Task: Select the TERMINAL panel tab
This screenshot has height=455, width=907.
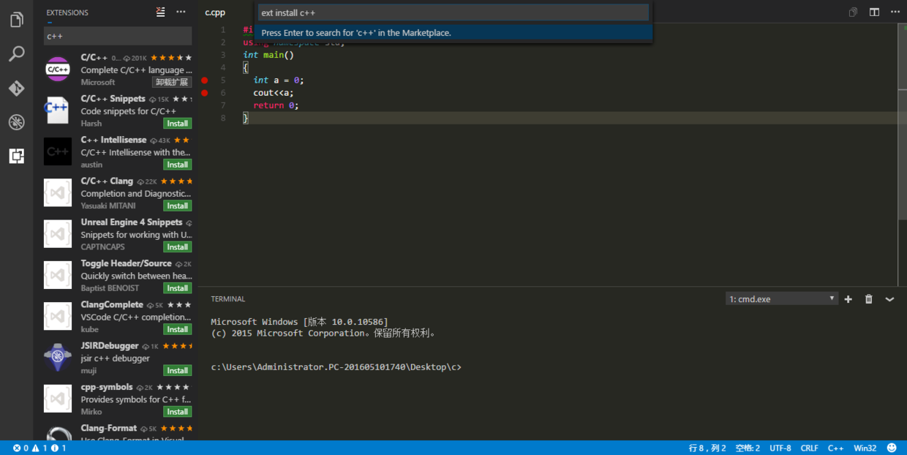Action: (x=228, y=299)
